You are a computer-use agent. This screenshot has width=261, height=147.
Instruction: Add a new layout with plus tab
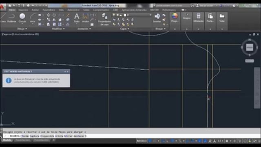pyautogui.click(x=53, y=140)
